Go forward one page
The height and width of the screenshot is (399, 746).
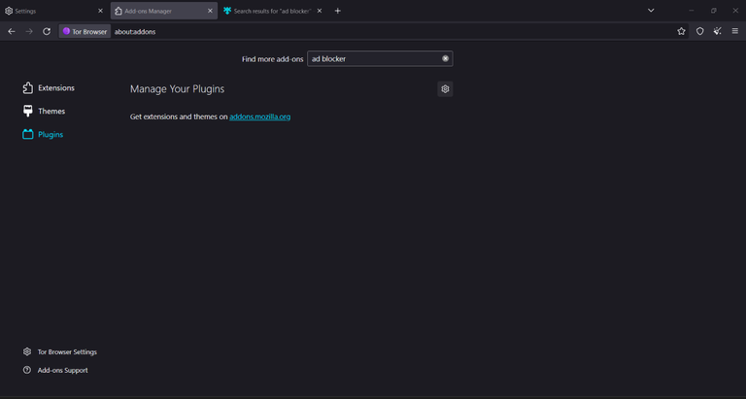[x=29, y=31]
